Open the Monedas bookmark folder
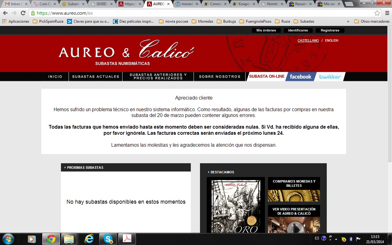Screen dimensions: 392x245 coord(202,21)
